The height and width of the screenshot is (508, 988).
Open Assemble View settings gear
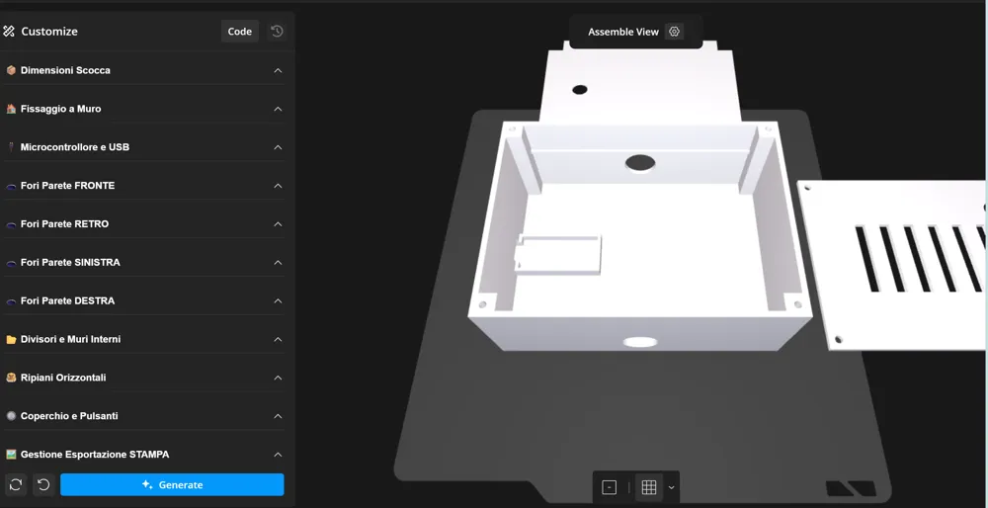click(674, 32)
